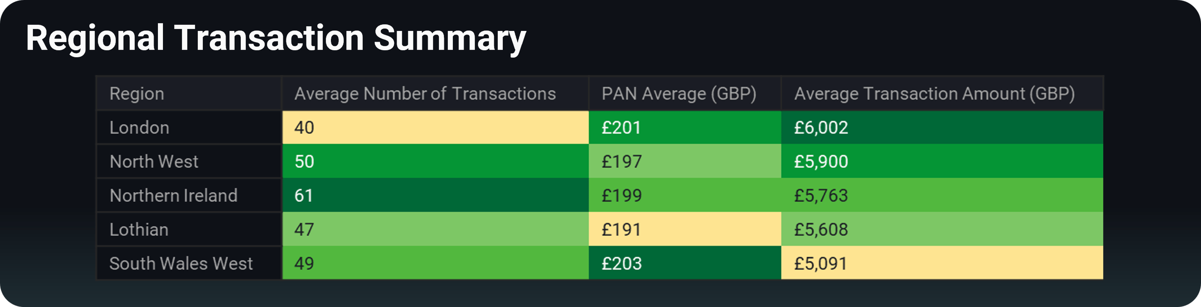Click the yellow £191 cell
Screen dimensions: 1201x307
pyautogui.click(x=684, y=230)
